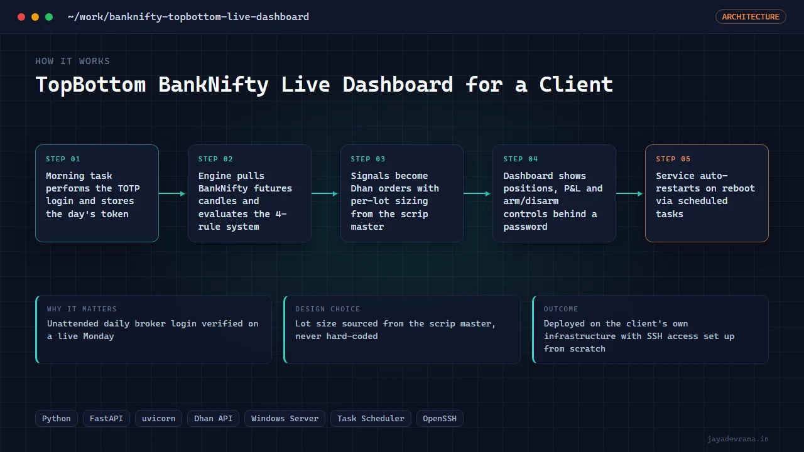The image size is (804, 452).
Task: Click the "HOW IT WORKS" label
Action: 72,61
